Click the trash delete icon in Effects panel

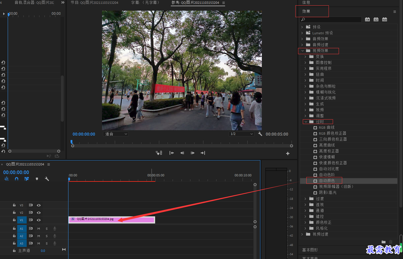click(391, 242)
